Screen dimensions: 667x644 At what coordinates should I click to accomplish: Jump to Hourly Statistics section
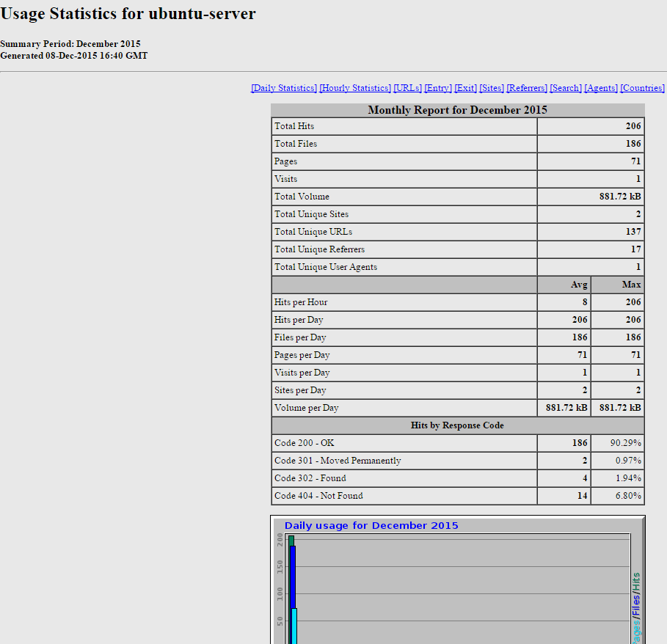click(355, 88)
